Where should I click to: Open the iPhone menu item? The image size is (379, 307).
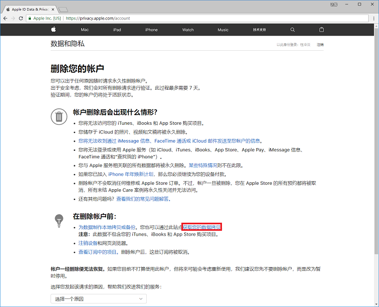(151, 30)
